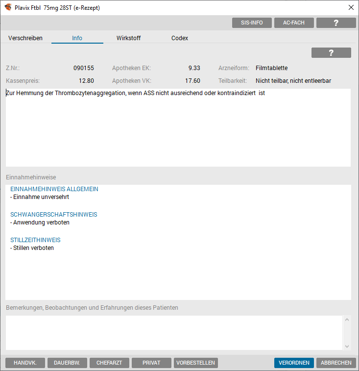
Task: Choose the CHEFARZT option
Action: [x=109, y=363]
